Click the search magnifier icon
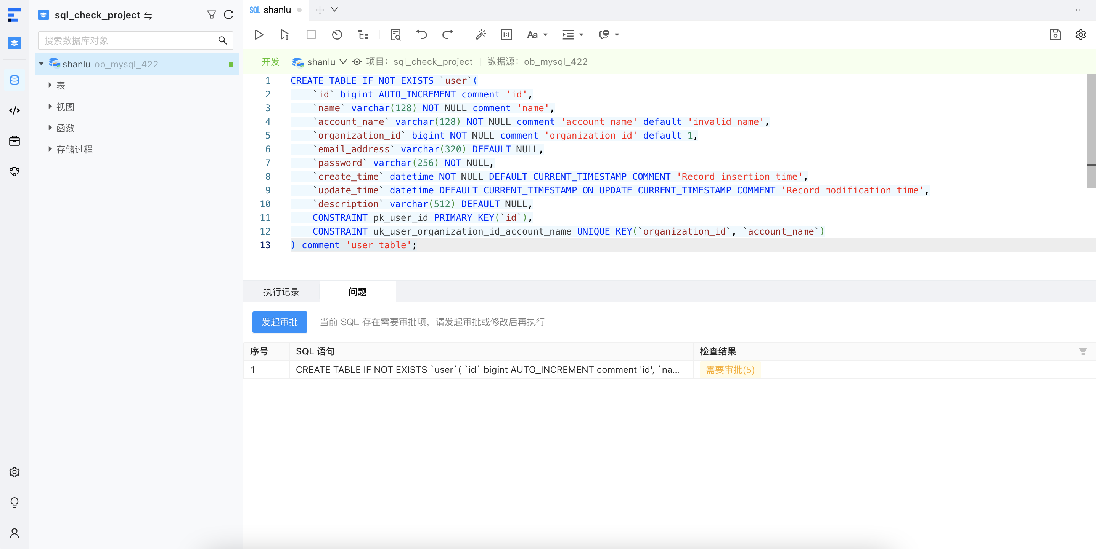This screenshot has width=1096, height=549. pyautogui.click(x=222, y=40)
